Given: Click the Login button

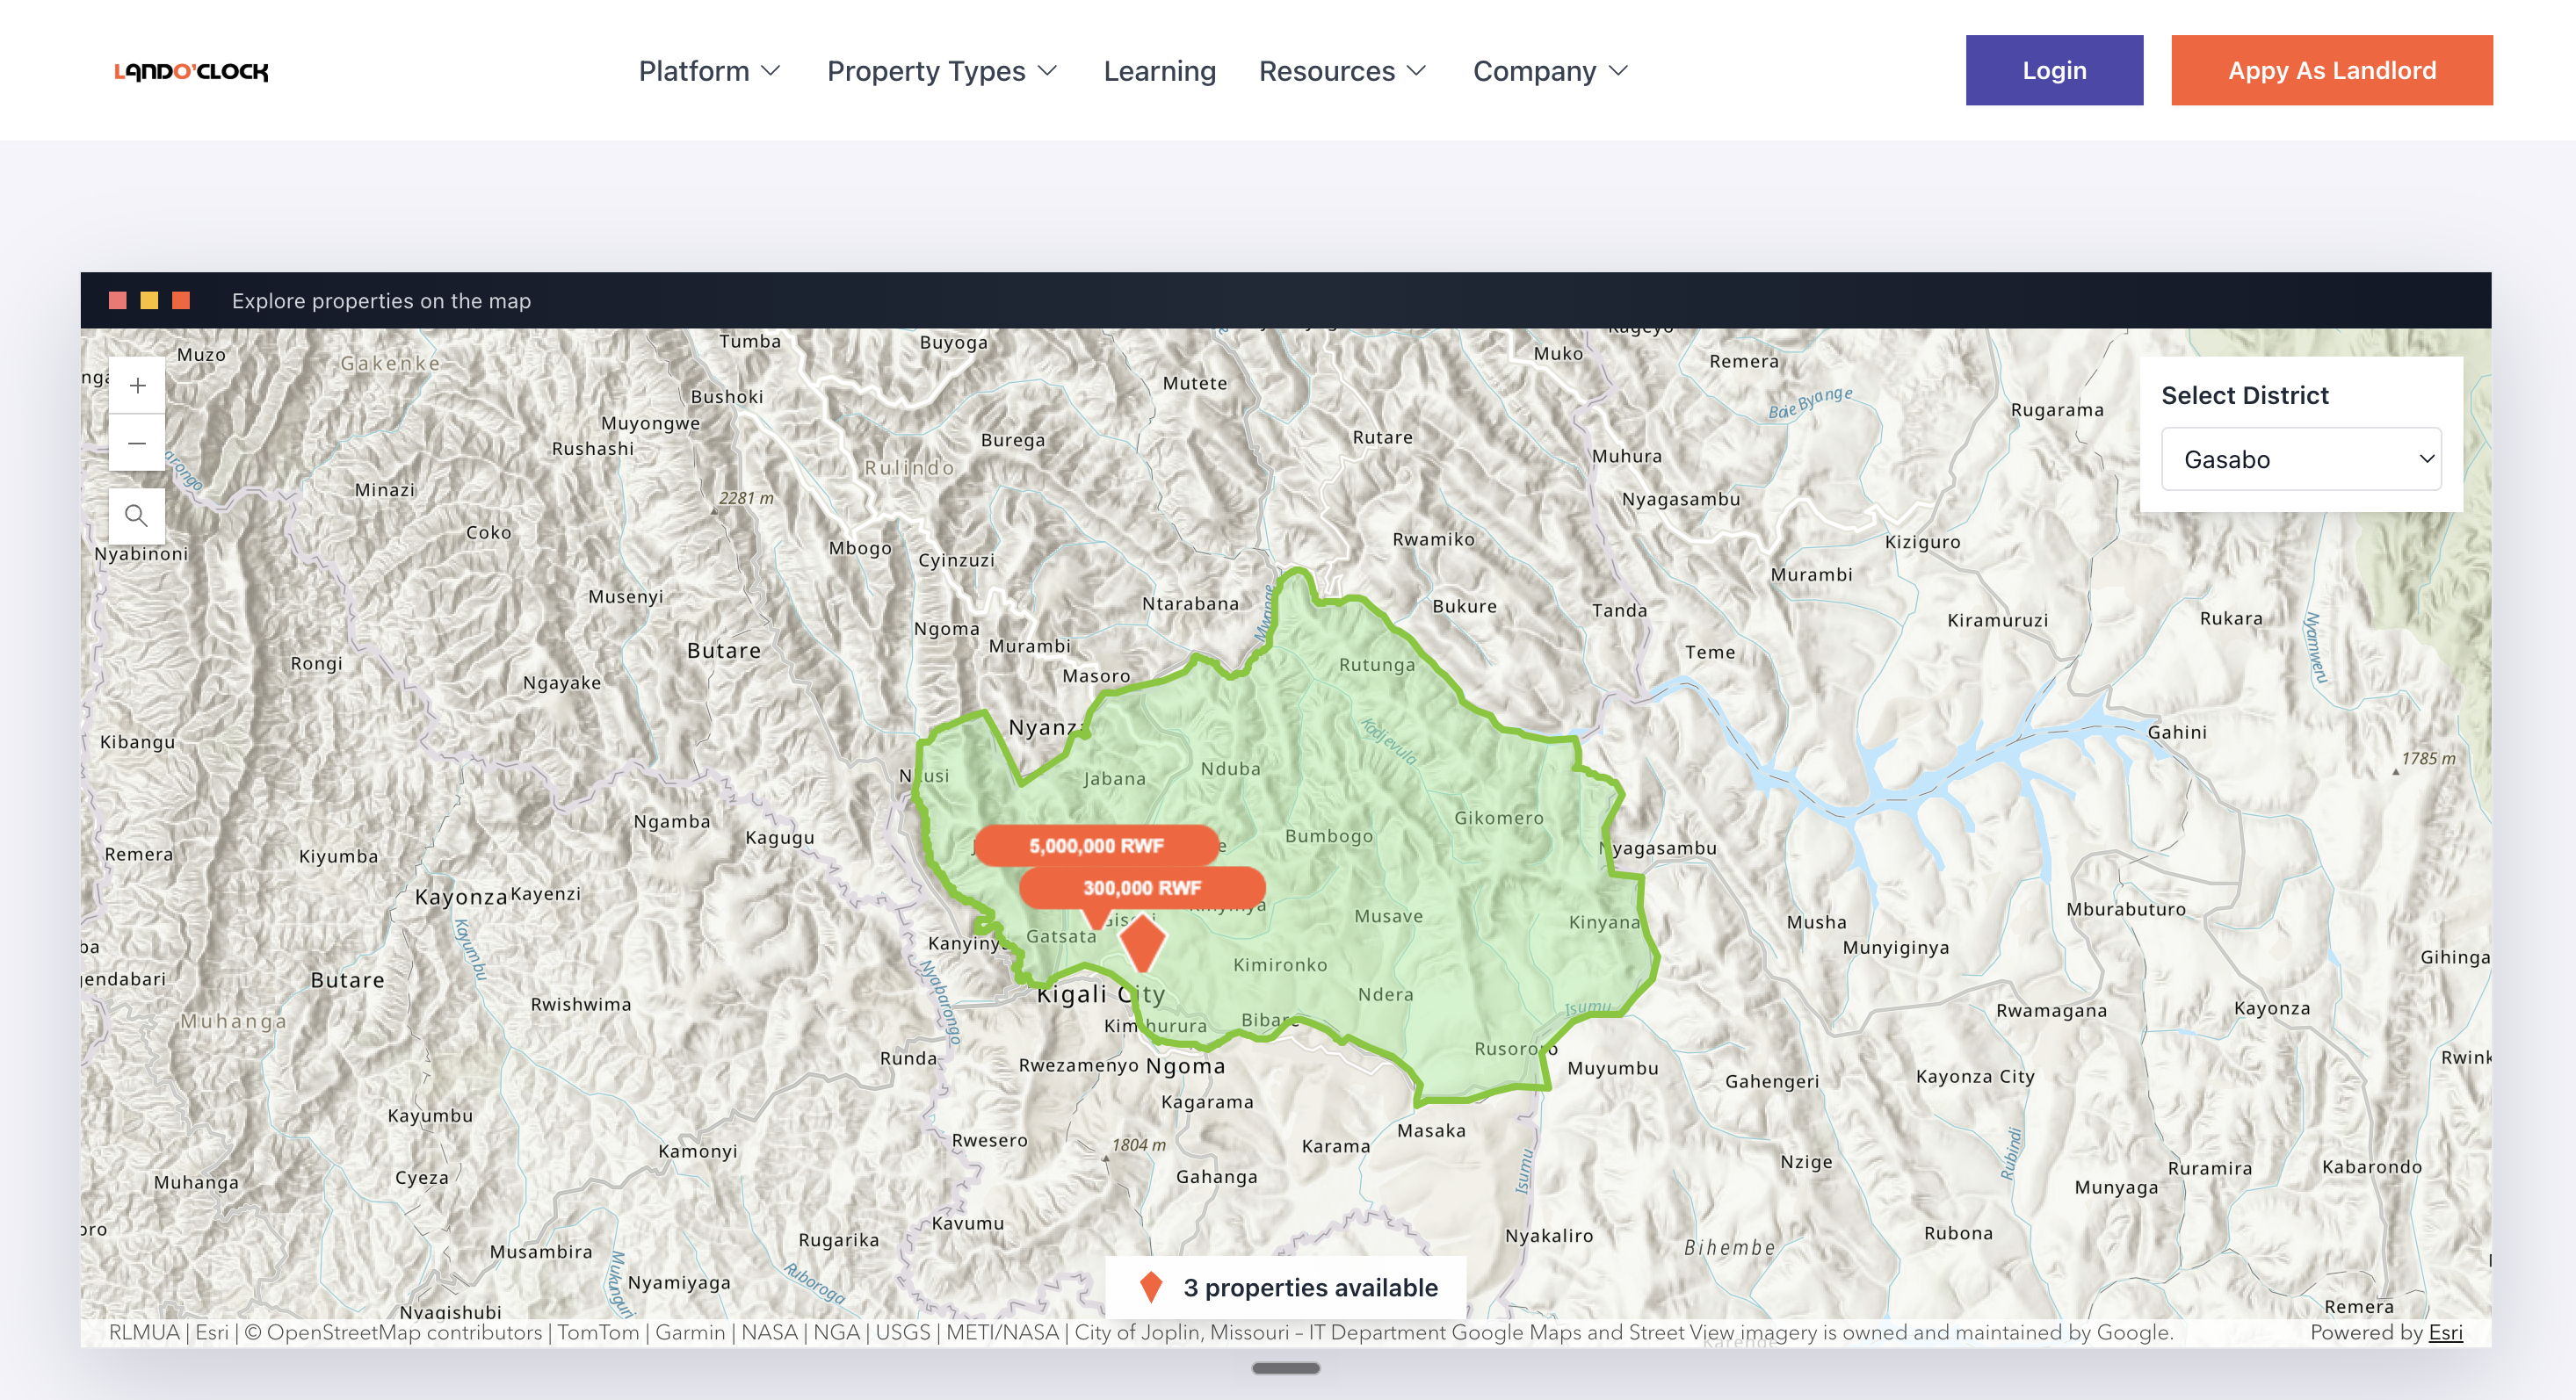Looking at the screenshot, I should tap(2054, 70).
